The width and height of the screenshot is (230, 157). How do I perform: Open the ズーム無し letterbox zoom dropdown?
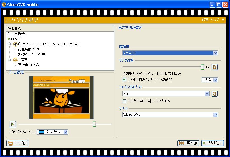point(65,132)
